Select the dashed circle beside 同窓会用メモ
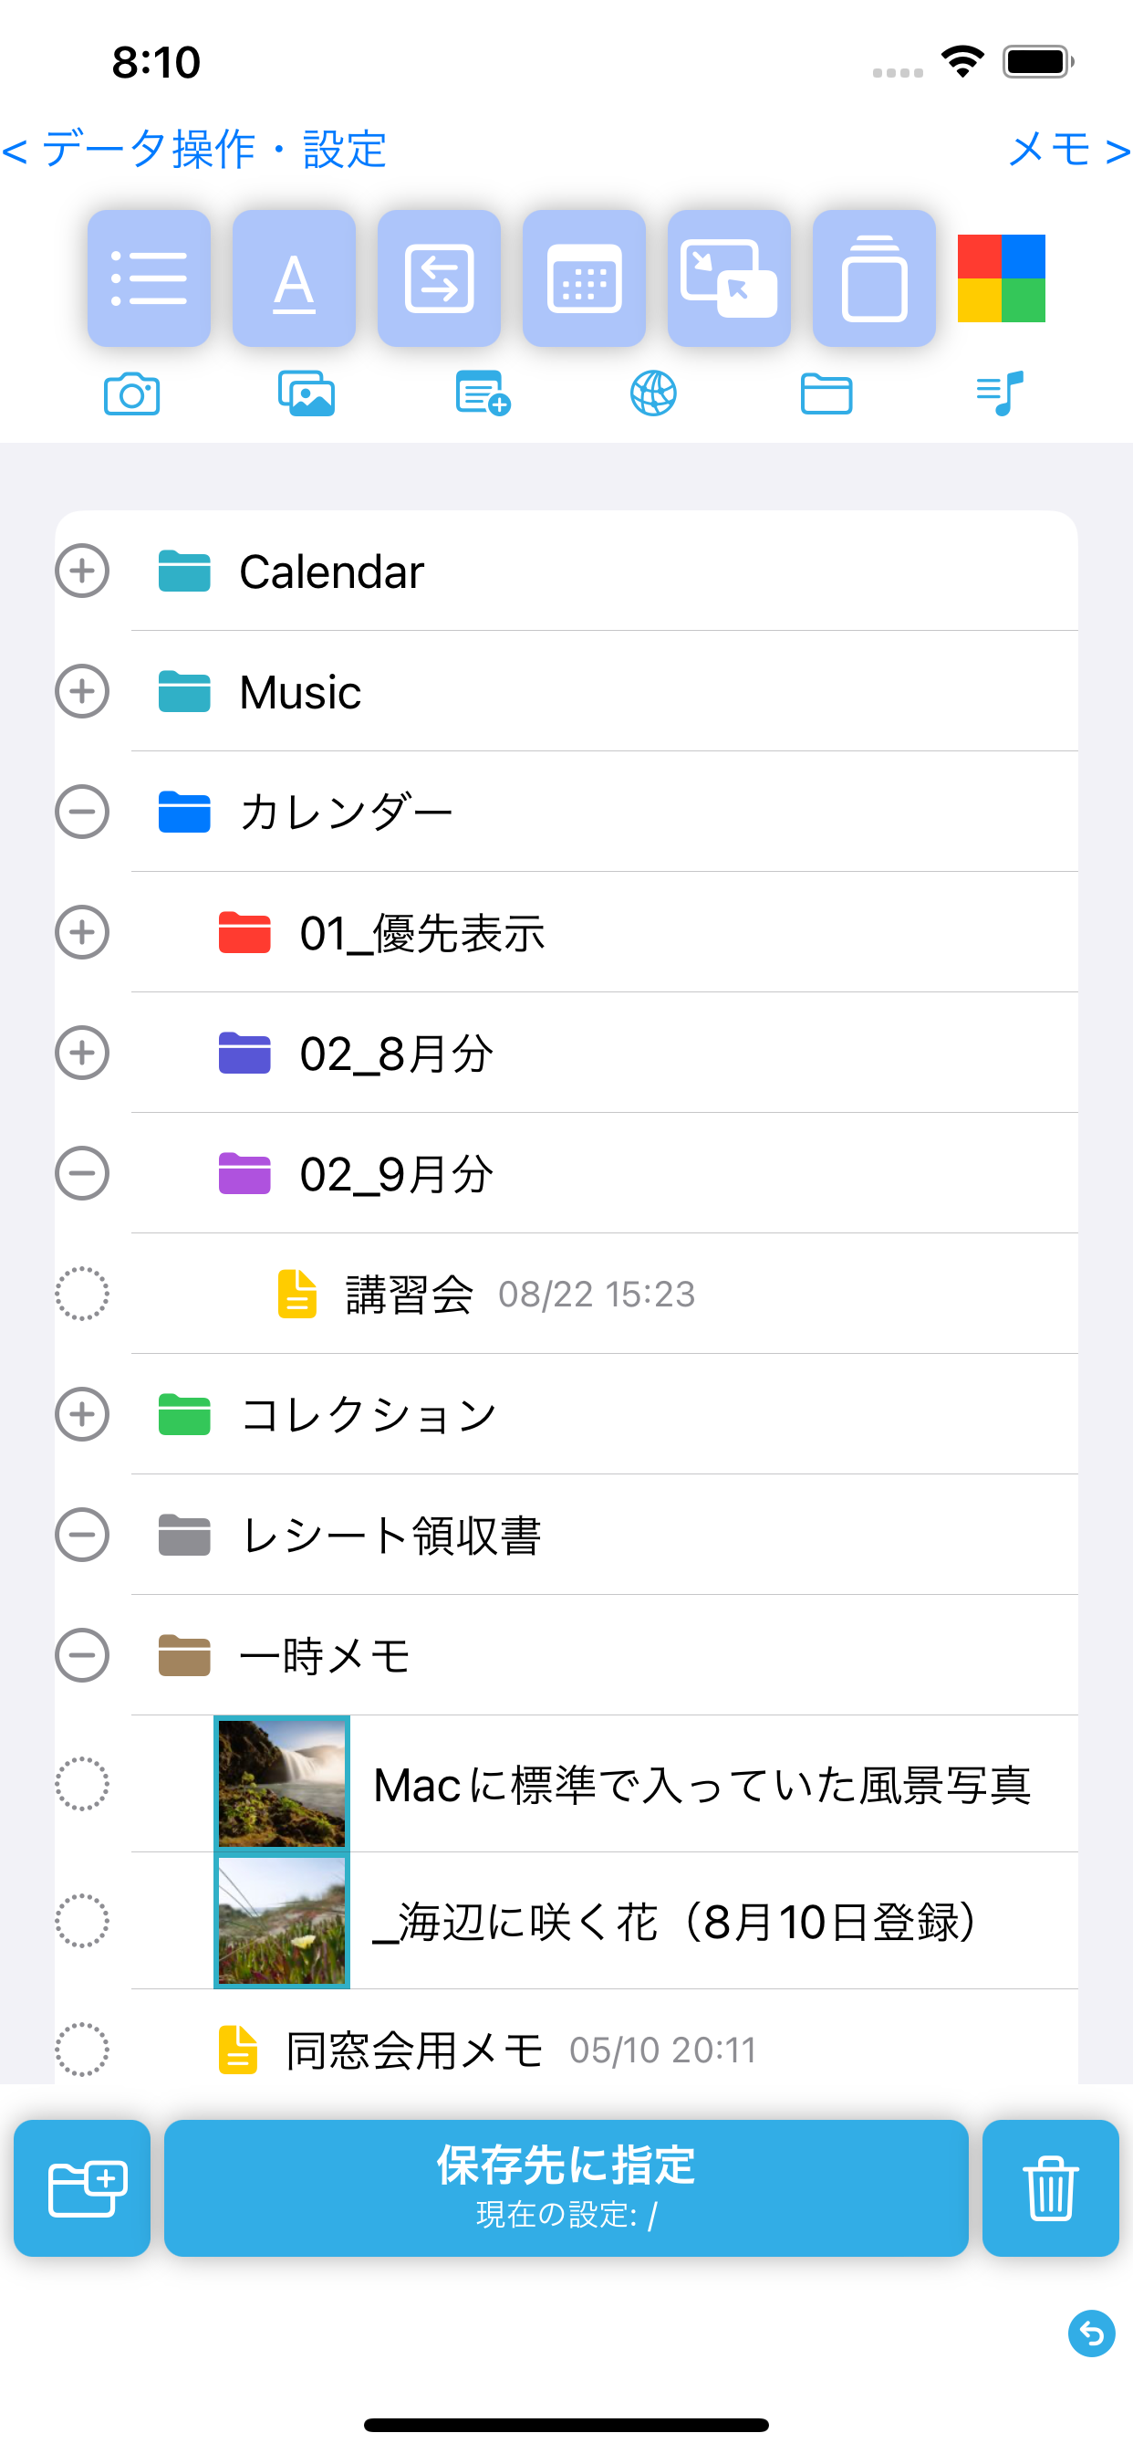The height and width of the screenshot is (2454, 1133). (82, 2050)
